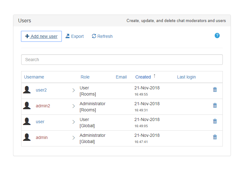The width and height of the screenshot is (248, 170).
Task: Delete the admin account via trash icon
Action: click(215, 137)
